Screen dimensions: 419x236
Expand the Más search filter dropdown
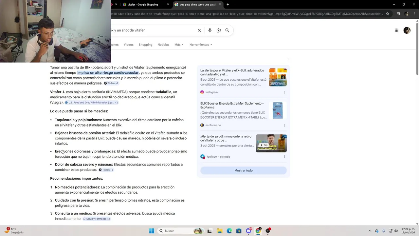point(179,45)
